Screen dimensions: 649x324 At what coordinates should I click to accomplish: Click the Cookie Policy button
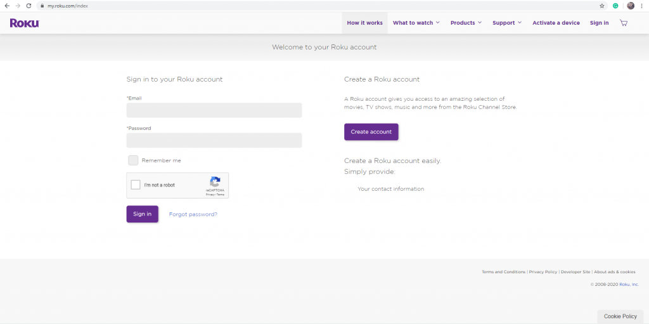coord(620,316)
